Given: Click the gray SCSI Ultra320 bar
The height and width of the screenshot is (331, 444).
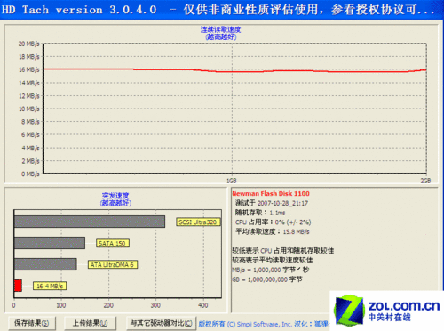Looking at the screenshot, I should (x=90, y=222).
